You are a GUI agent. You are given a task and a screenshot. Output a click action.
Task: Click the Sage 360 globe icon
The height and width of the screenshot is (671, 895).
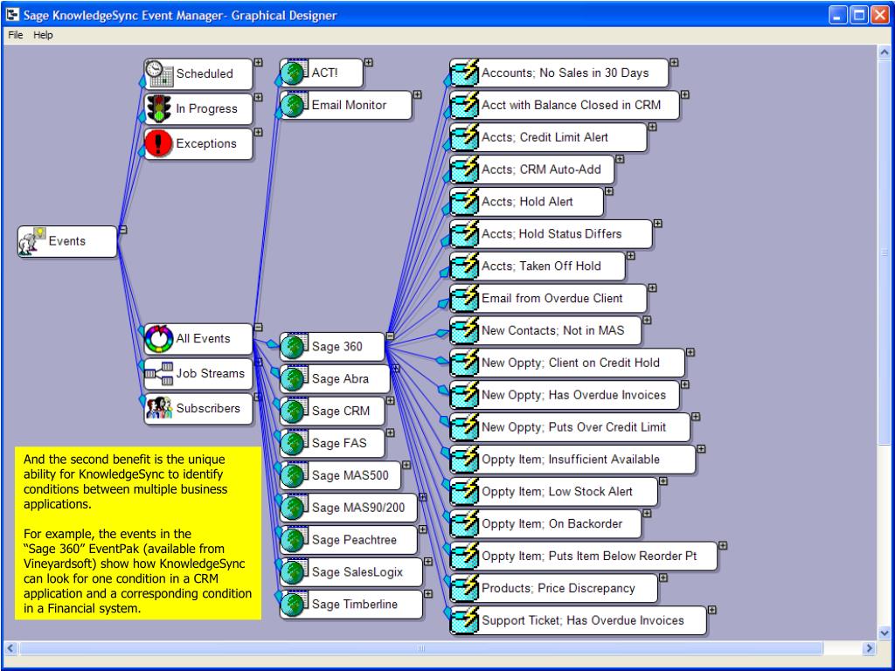[x=295, y=346]
